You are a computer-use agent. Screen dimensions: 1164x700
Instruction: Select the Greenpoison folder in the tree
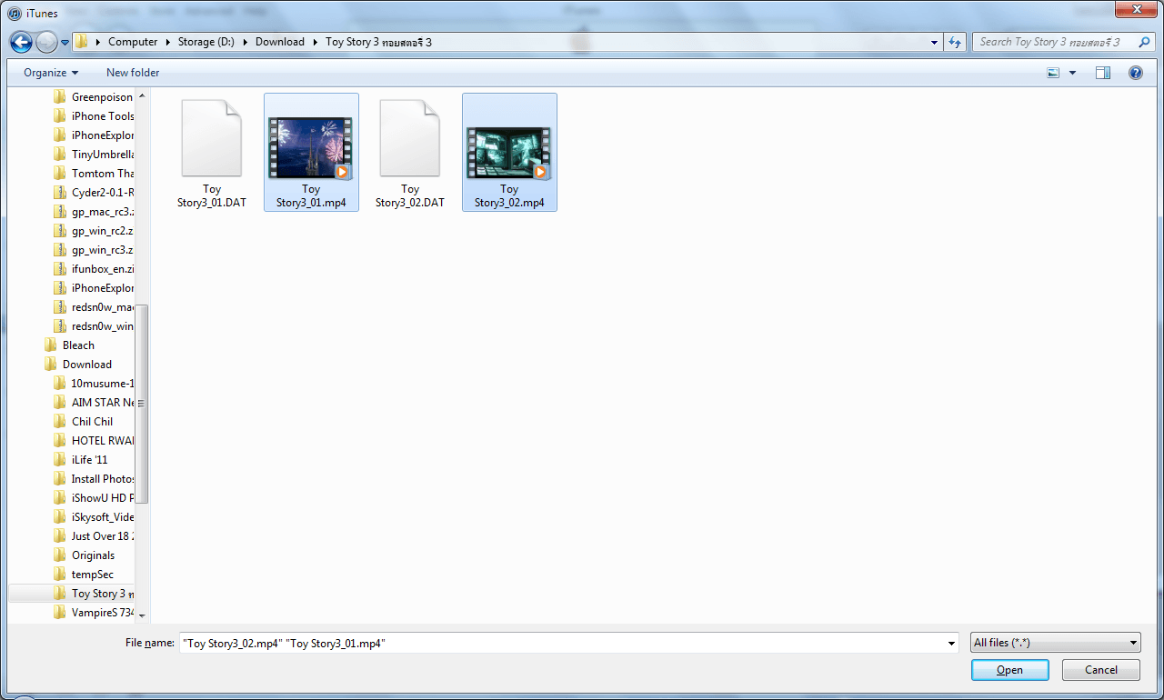tap(94, 97)
